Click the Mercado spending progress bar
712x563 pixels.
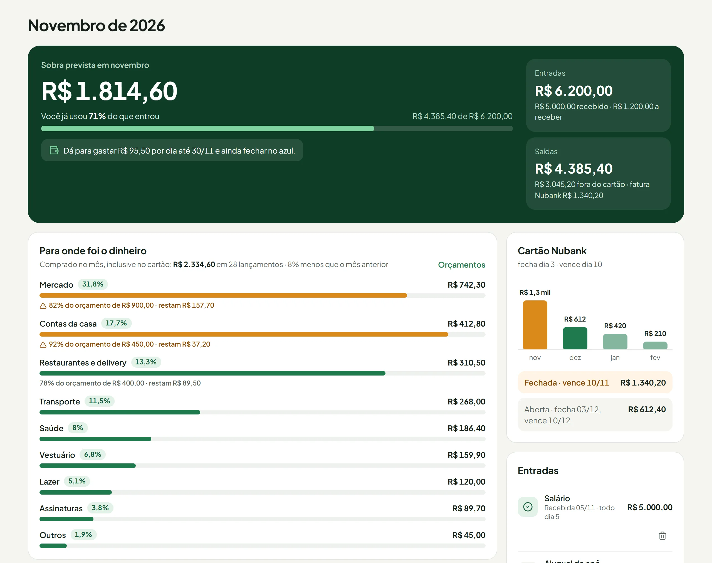pyautogui.click(x=262, y=295)
